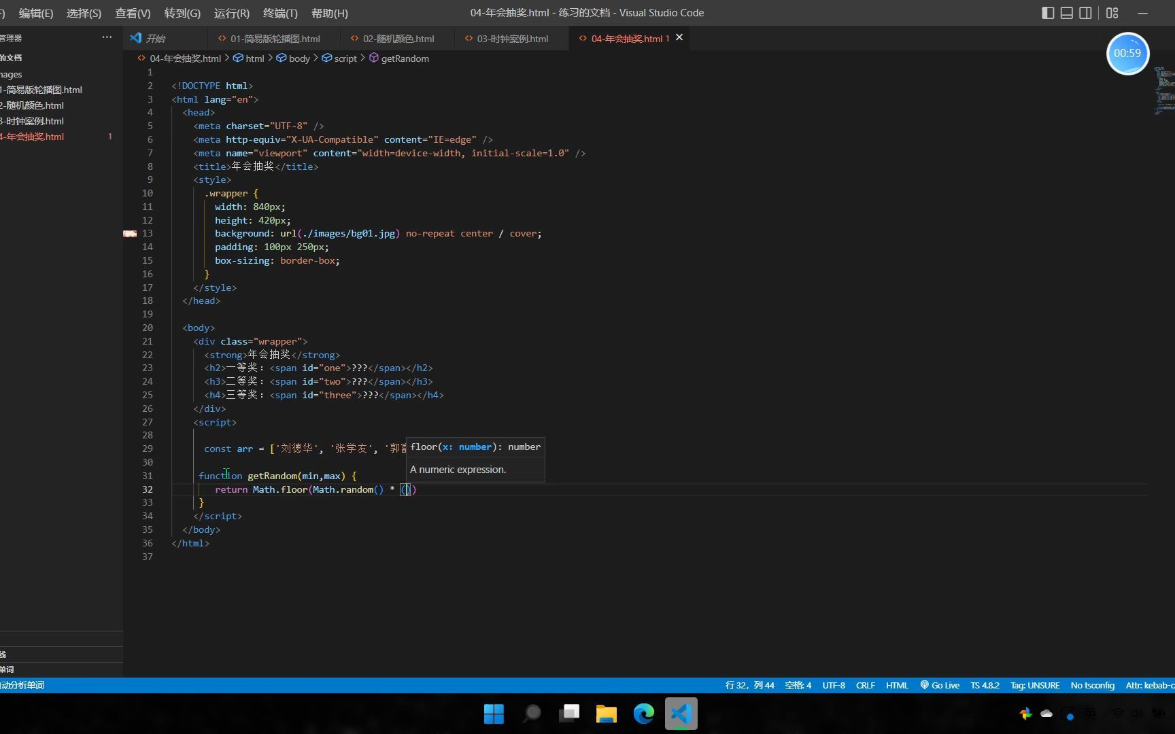The height and width of the screenshot is (734, 1175).
Task: Change encoding UTF-8 in status bar
Action: (834, 685)
